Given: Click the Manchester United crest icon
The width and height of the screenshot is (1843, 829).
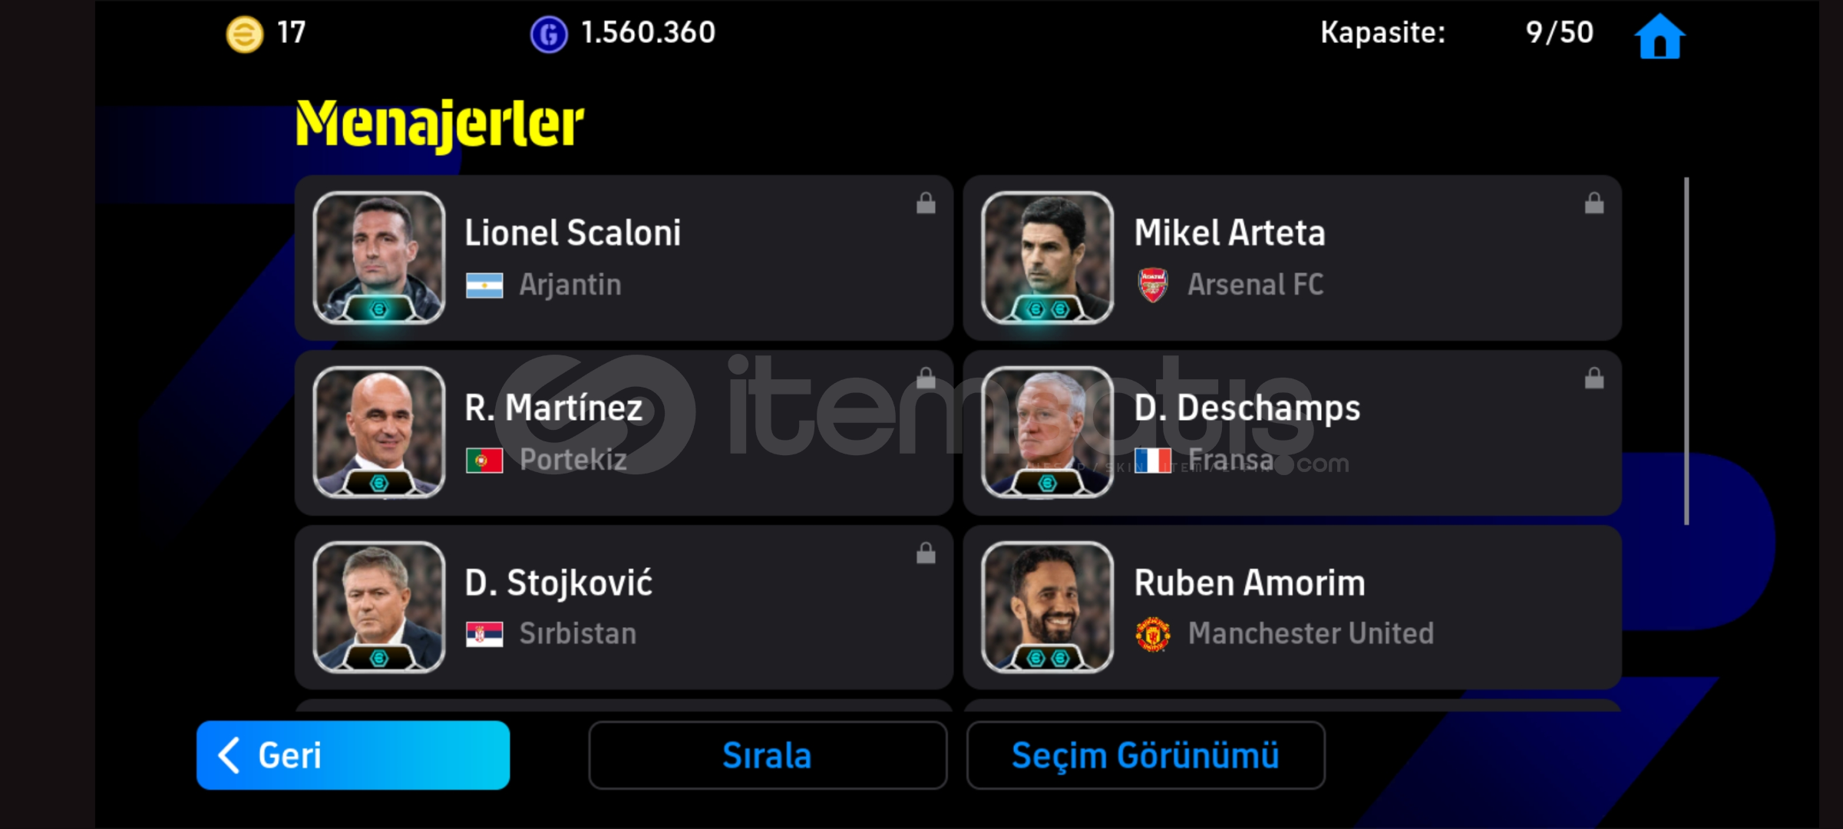Looking at the screenshot, I should [x=1153, y=634].
